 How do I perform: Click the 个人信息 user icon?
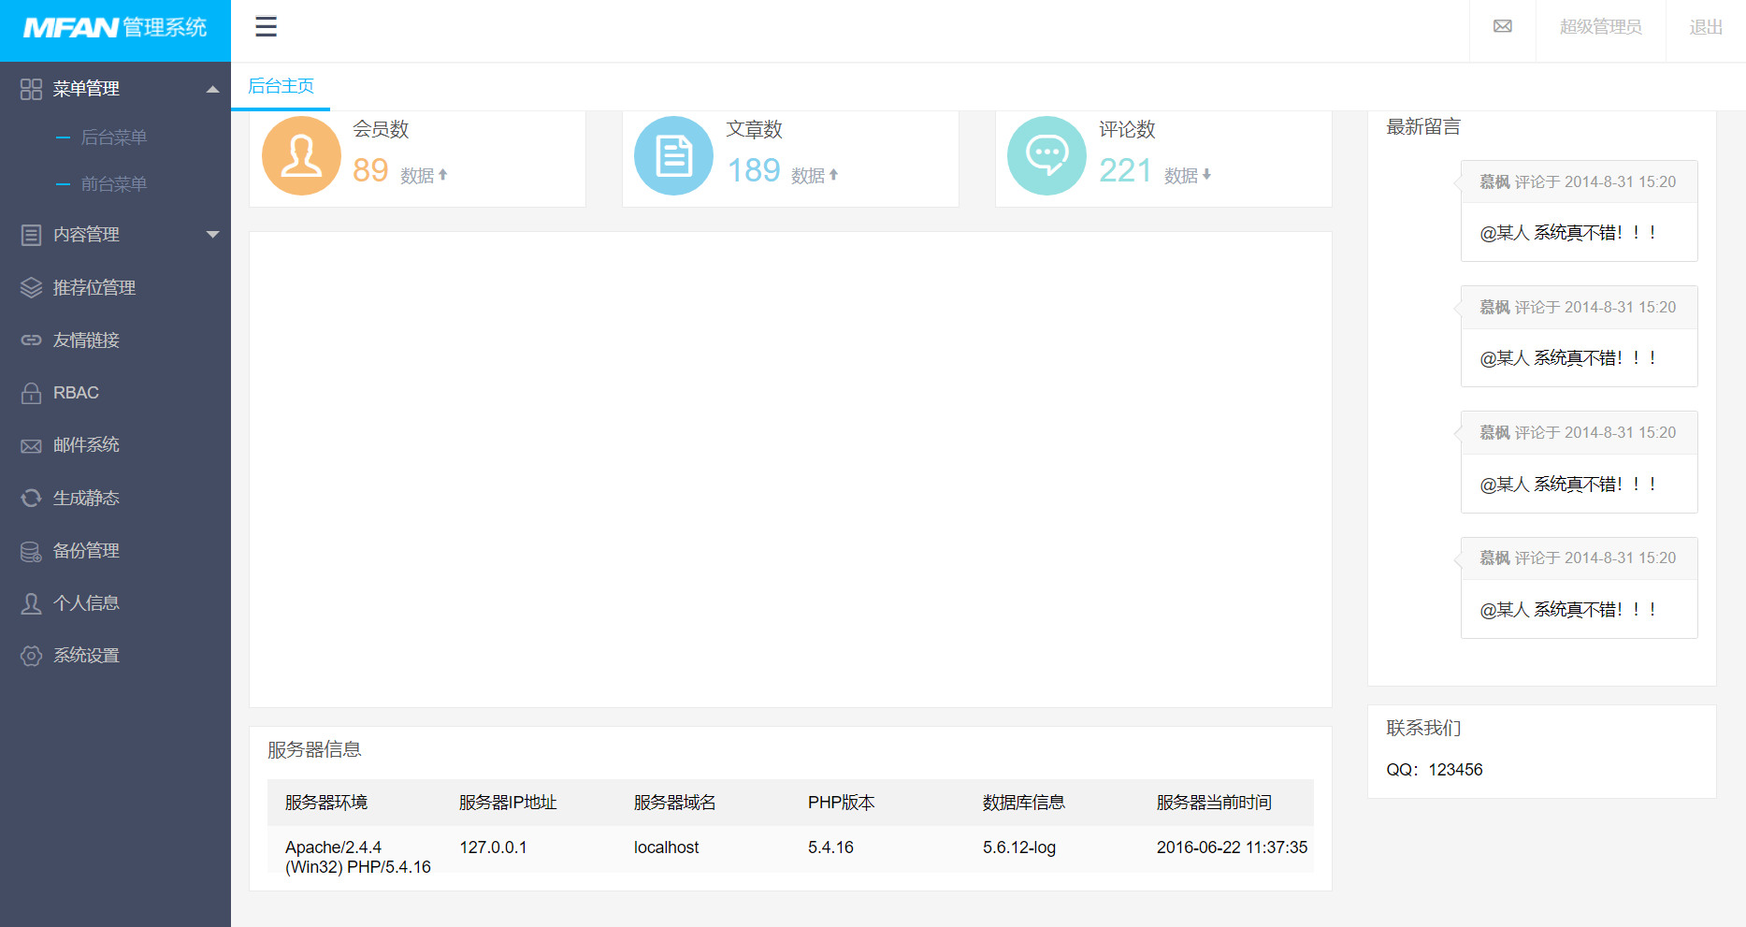click(x=31, y=603)
